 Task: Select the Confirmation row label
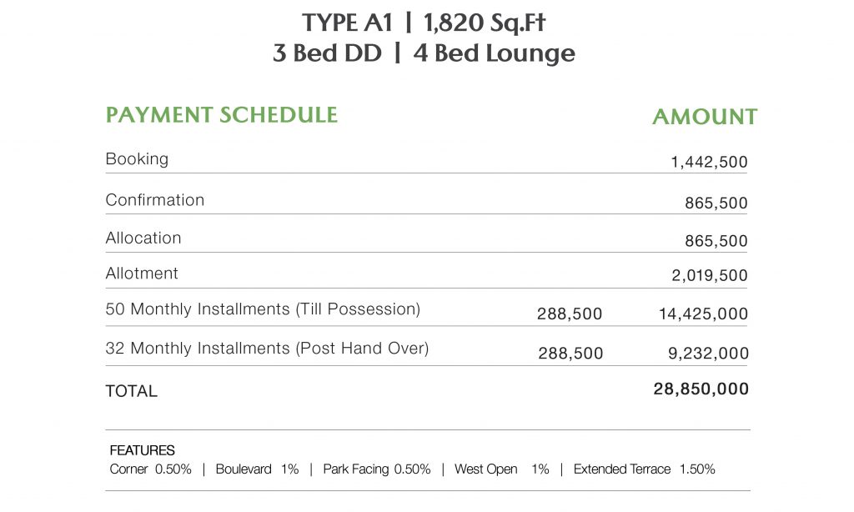[x=154, y=200]
